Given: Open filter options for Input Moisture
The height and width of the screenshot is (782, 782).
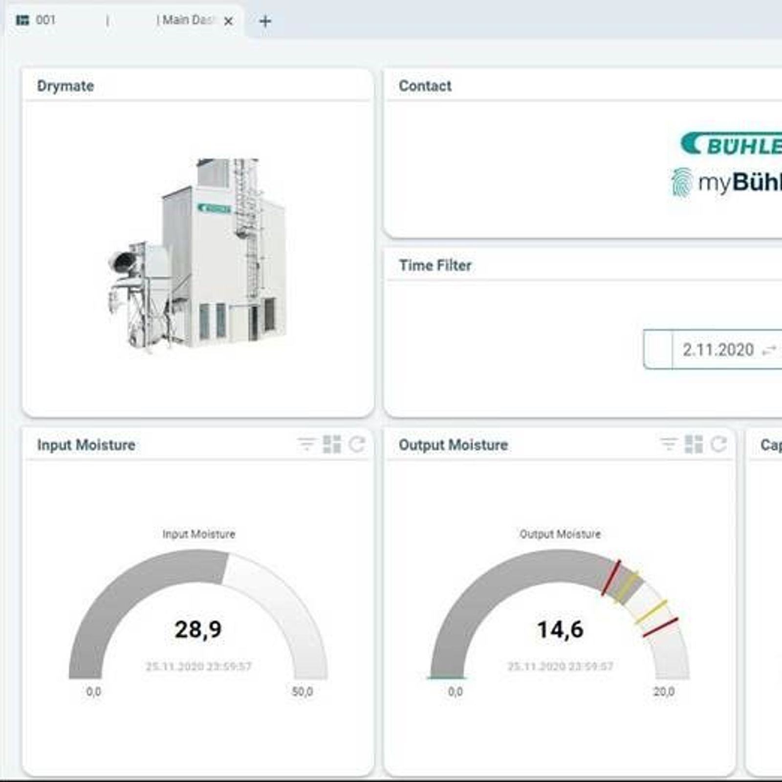Looking at the screenshot, I should 306,444.
